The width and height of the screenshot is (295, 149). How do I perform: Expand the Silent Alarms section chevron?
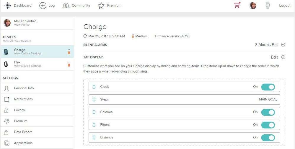pos(283,45)
